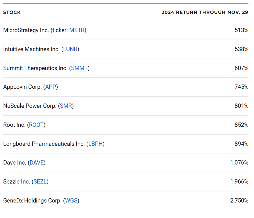Follow the WGS ticker link
Image resolution: width=254 pixels, height=218 pixels.
[71, 201]
